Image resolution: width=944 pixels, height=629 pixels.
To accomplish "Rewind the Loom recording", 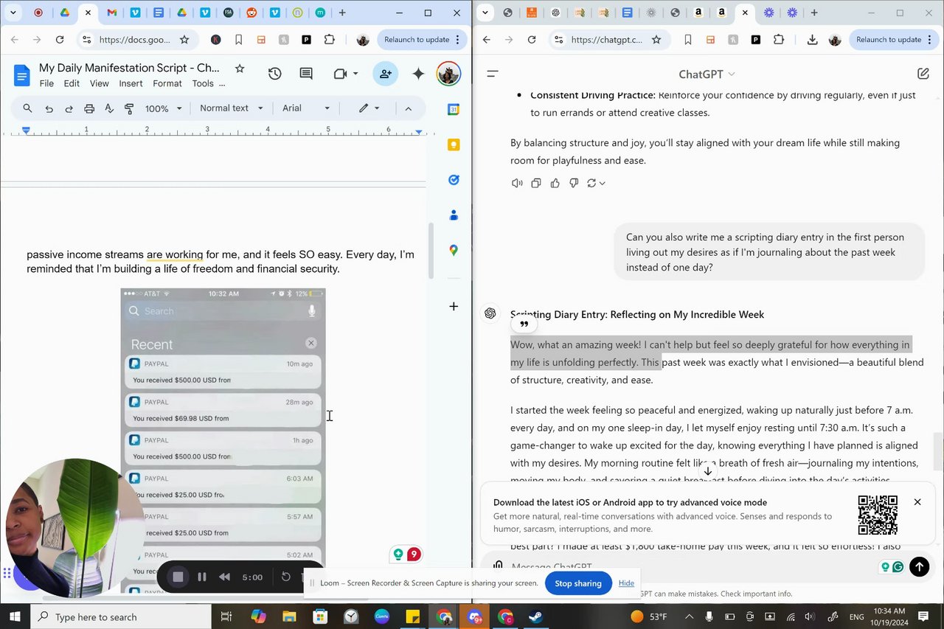I will tap(224, 577).
